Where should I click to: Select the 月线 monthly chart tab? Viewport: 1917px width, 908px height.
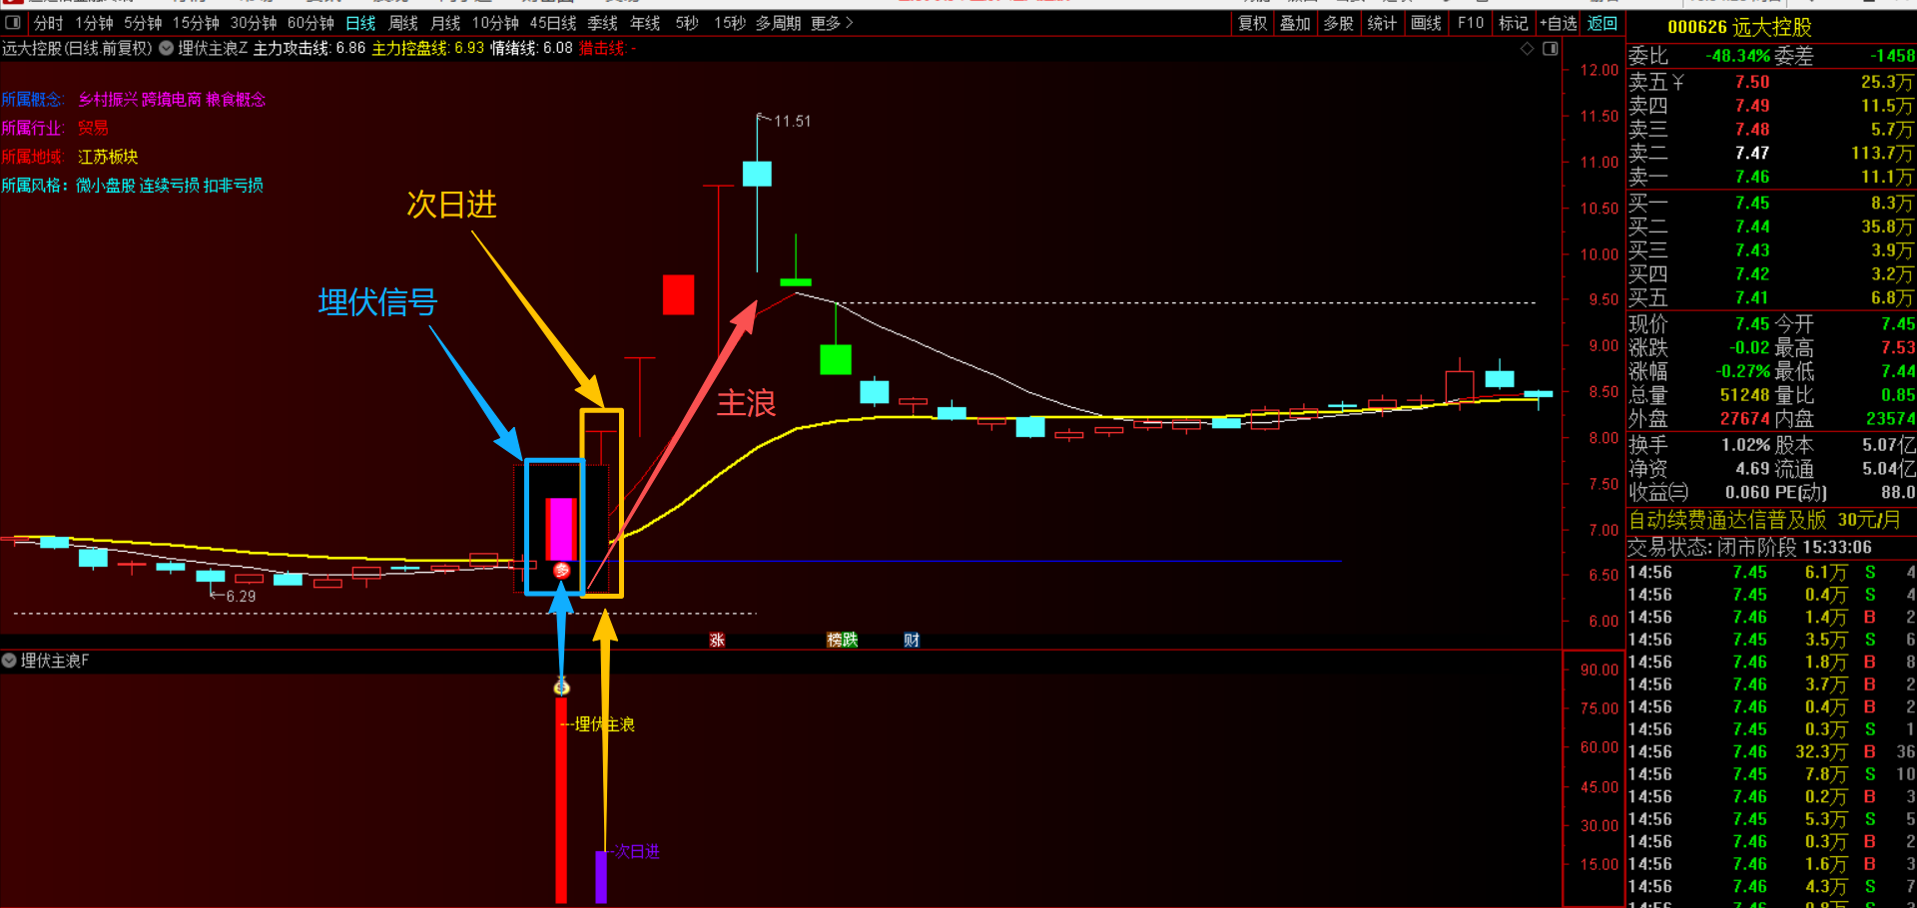pyautogui.click(x=445, y=23)
